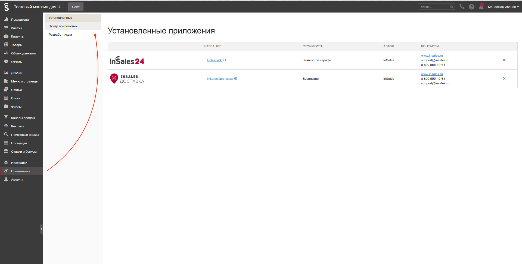The image size is (522, 264).
Task: Click the Дизайн image icon
Action: [6, 73]
